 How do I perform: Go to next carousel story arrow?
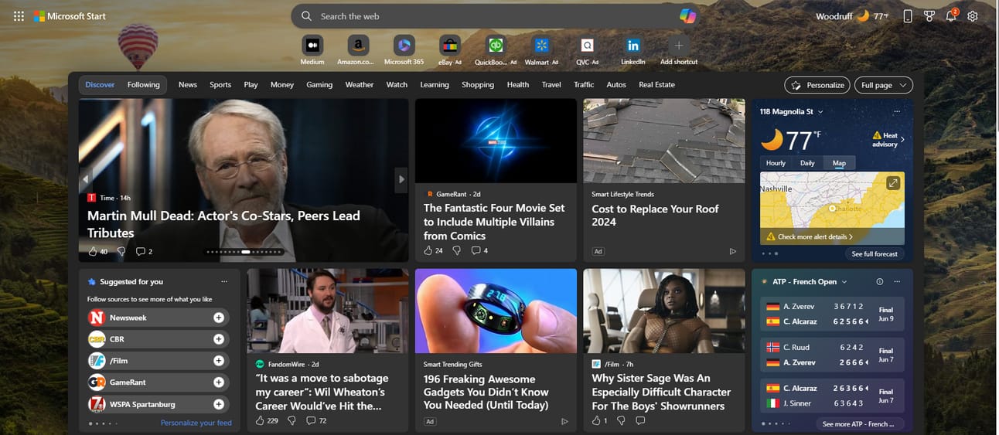click(401, 179)
